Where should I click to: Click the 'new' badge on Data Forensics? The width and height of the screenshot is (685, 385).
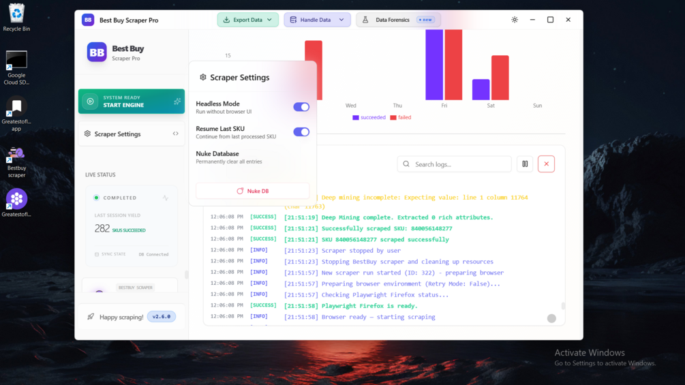pos(425,20)
